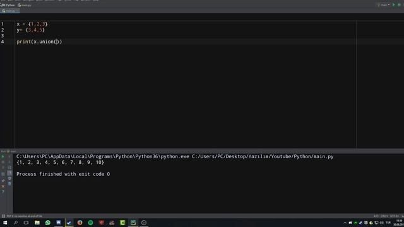
Task: Click the Debug bug icon in top toolbar
Action: coord(400,5)
